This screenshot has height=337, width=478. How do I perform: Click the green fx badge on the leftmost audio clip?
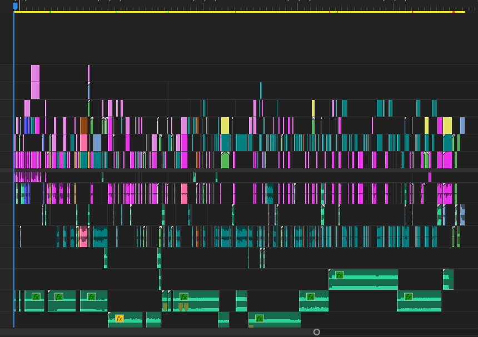click(35, 295)
